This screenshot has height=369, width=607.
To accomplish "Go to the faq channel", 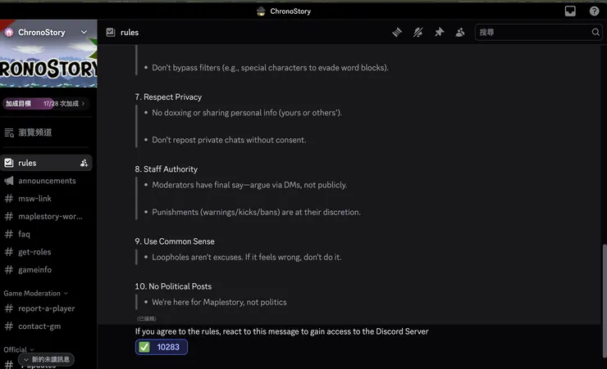I will click(24, 234).
